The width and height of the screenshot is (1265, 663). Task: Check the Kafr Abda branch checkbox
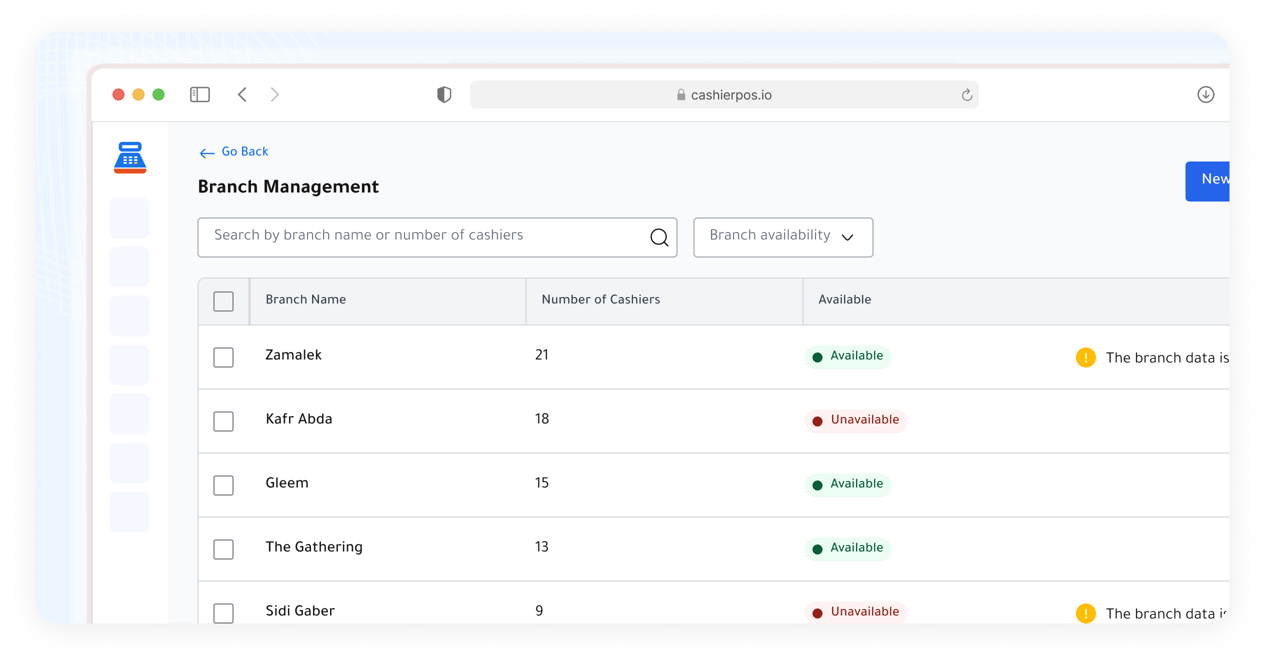(x=223, y=421)
